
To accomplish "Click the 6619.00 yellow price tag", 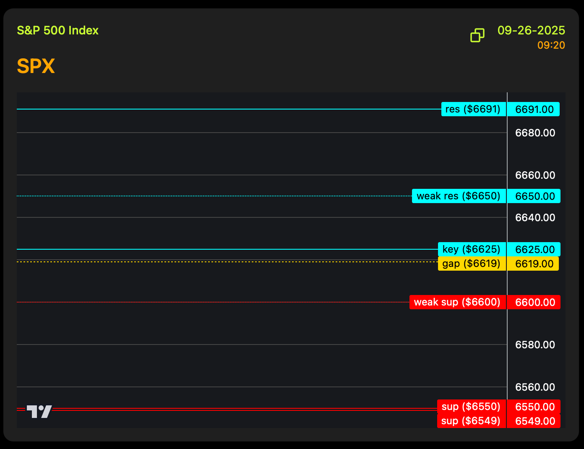I will pyautogui.click(x=534, y=264).
